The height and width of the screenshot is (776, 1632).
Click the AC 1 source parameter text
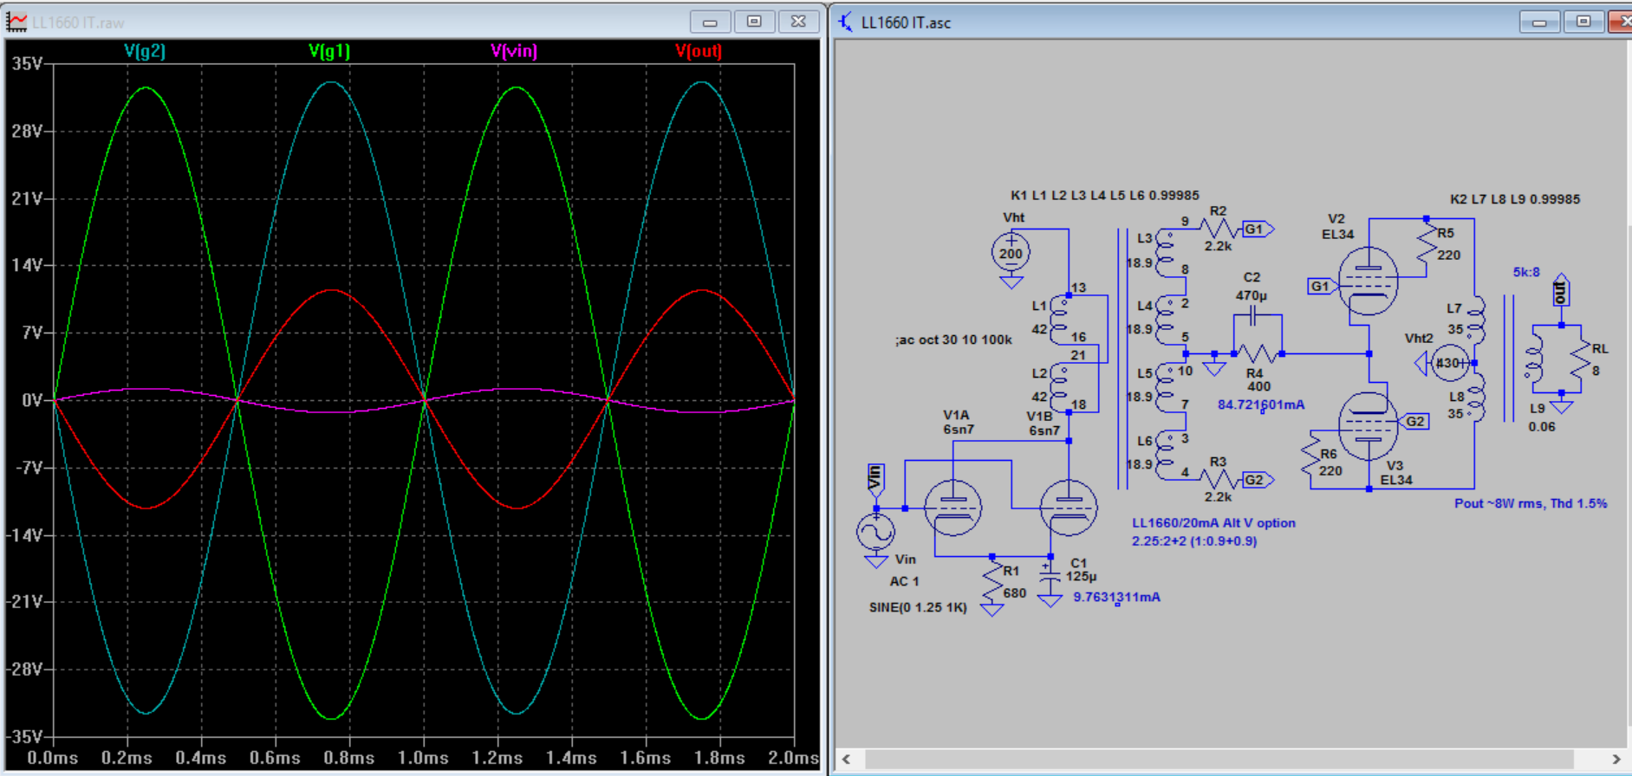pyautogui.click(x=904, y=581)
